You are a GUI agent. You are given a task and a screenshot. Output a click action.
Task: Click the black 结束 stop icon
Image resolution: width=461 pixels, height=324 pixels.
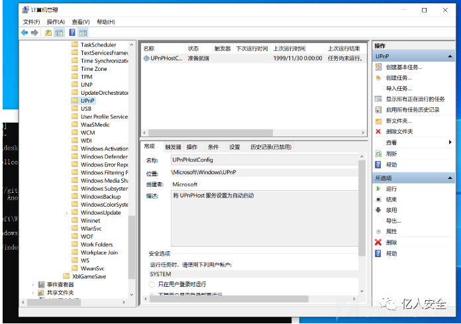[378, 199]
